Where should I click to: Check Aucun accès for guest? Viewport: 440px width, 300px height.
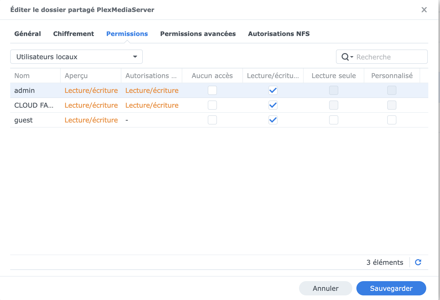click(x=212, y=120)
